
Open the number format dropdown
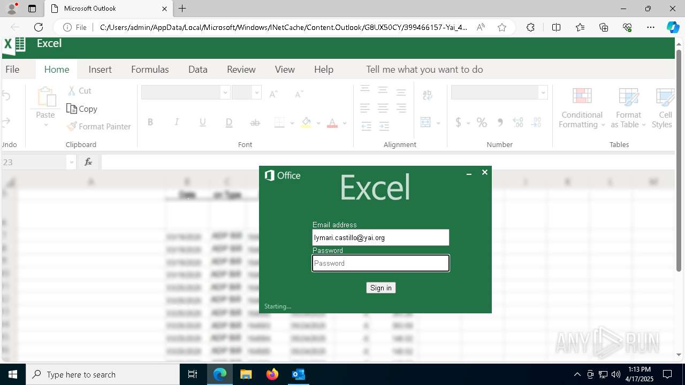click(x=543, y=93)
